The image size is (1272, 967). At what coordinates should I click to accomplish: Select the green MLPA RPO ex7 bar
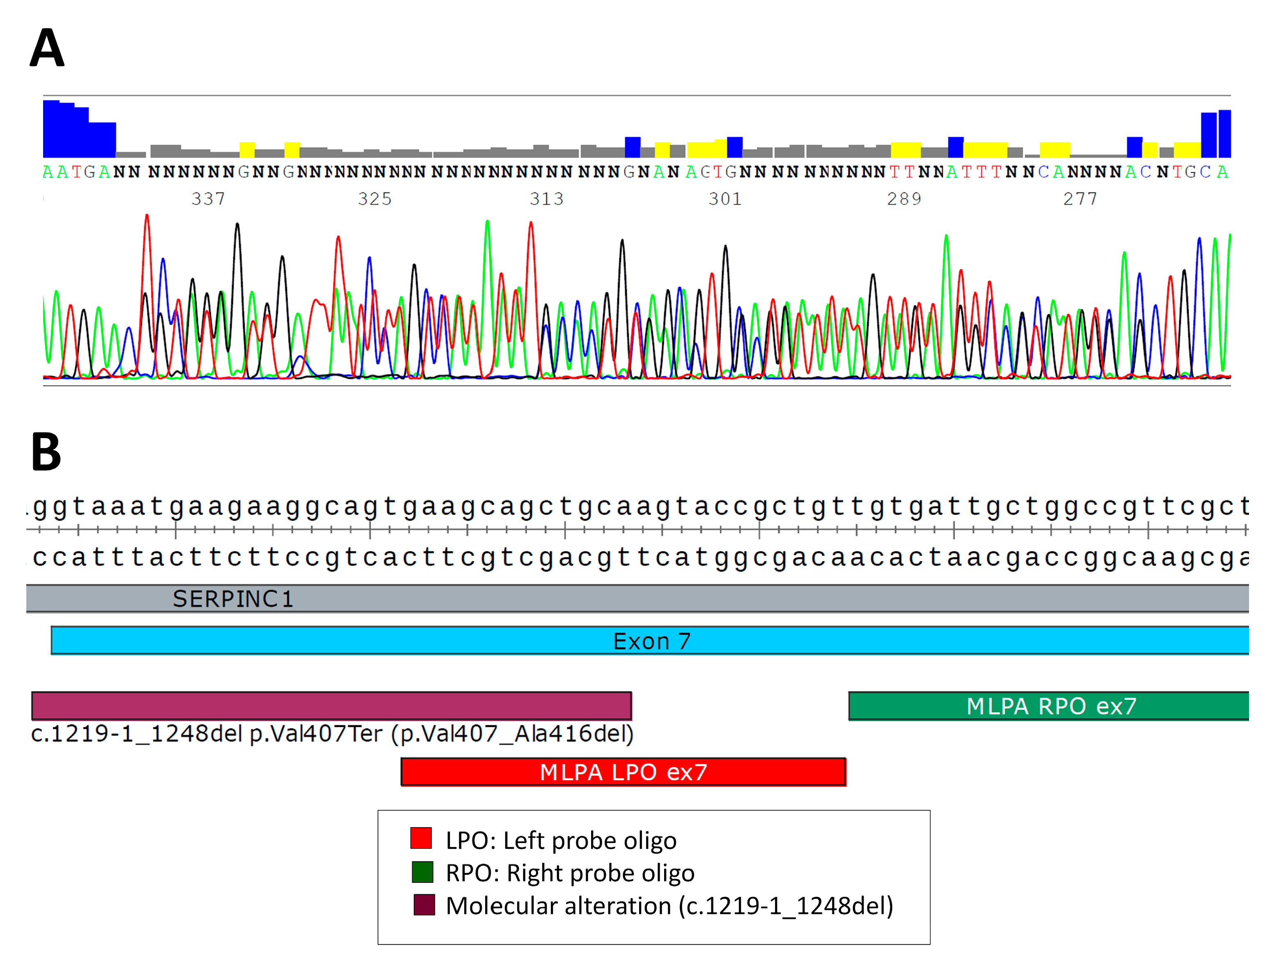(x=1048, y=706)
